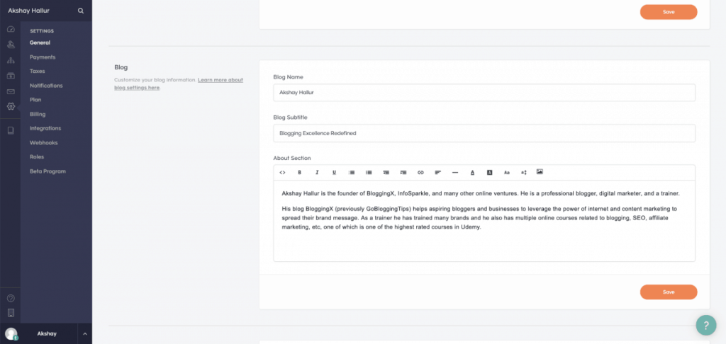This screenshot has height=344, width=726.
Task: Increase indent in editor toolbar
Action: pos(403,173)
